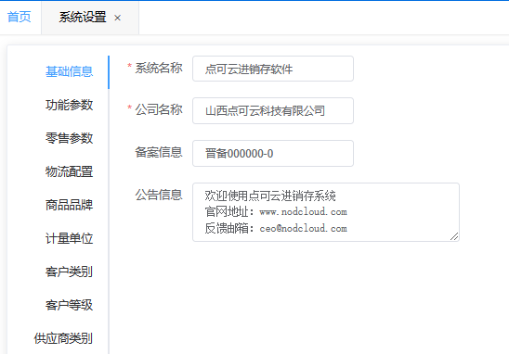Close the 系统设置 tab
The width and height of the screenshot is (509, 354).
click(x=118, y=18)
